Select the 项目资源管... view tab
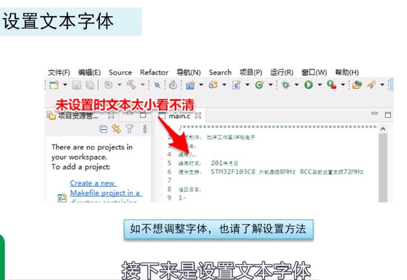 coord(78,116)
